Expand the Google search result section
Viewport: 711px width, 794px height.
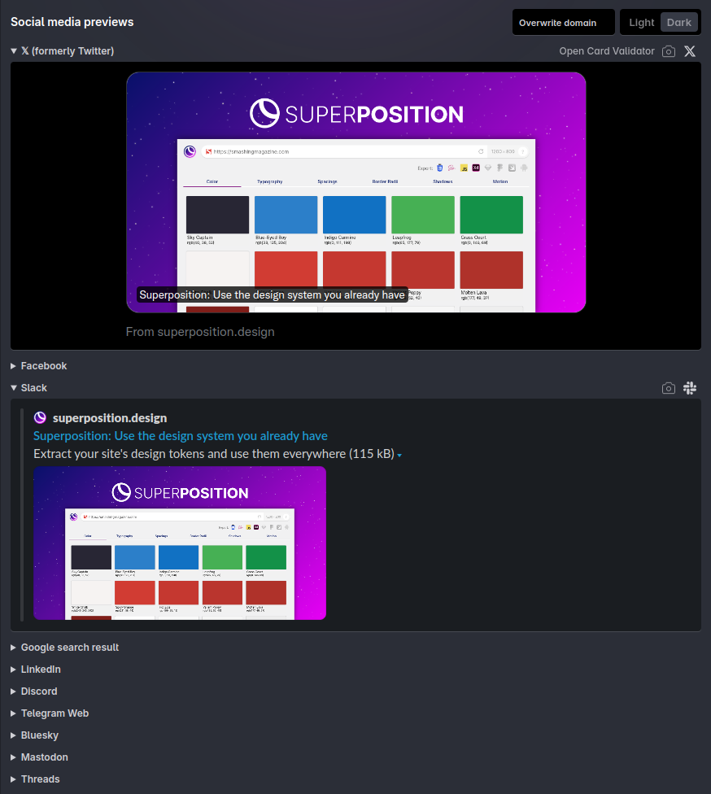pos(65,647)
